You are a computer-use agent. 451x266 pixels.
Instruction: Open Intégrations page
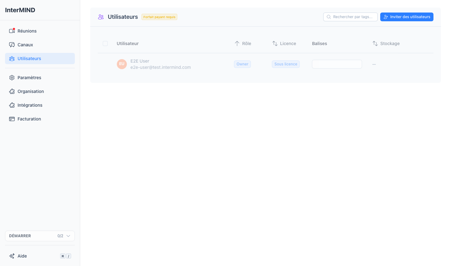[x=40, y=105]
